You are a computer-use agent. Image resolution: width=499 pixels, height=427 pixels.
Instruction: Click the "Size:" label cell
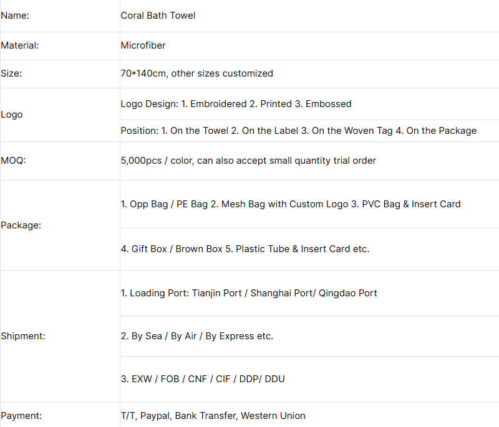11,73
